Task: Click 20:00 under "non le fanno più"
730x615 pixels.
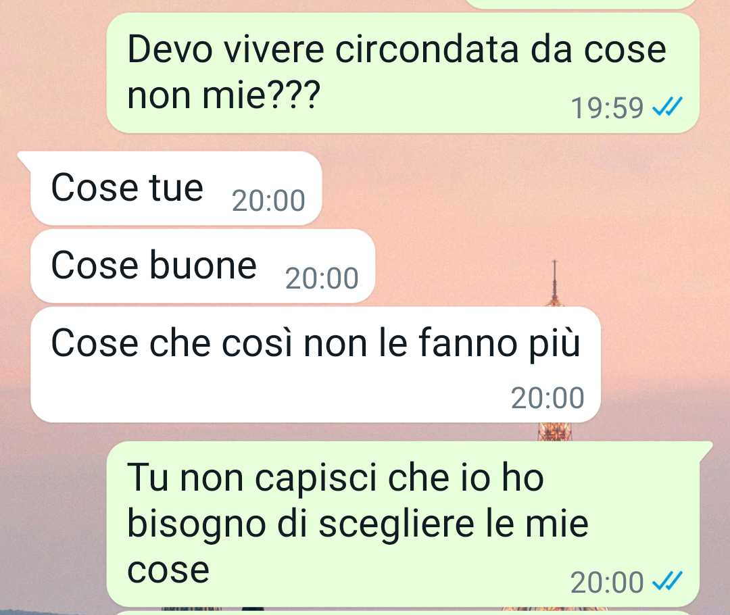Action: (x=547, y=398)
